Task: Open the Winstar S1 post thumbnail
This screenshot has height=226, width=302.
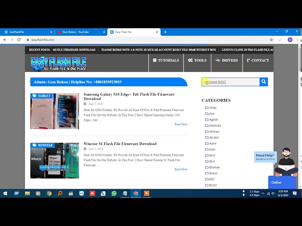Action: click(55, 161)
